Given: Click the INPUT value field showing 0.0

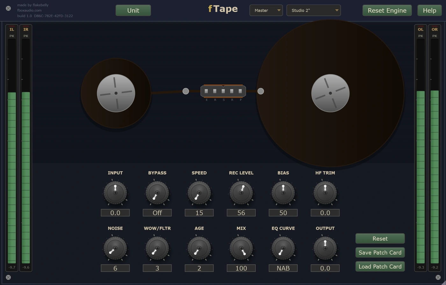Looking at the screenshot, I should [115, 213].
